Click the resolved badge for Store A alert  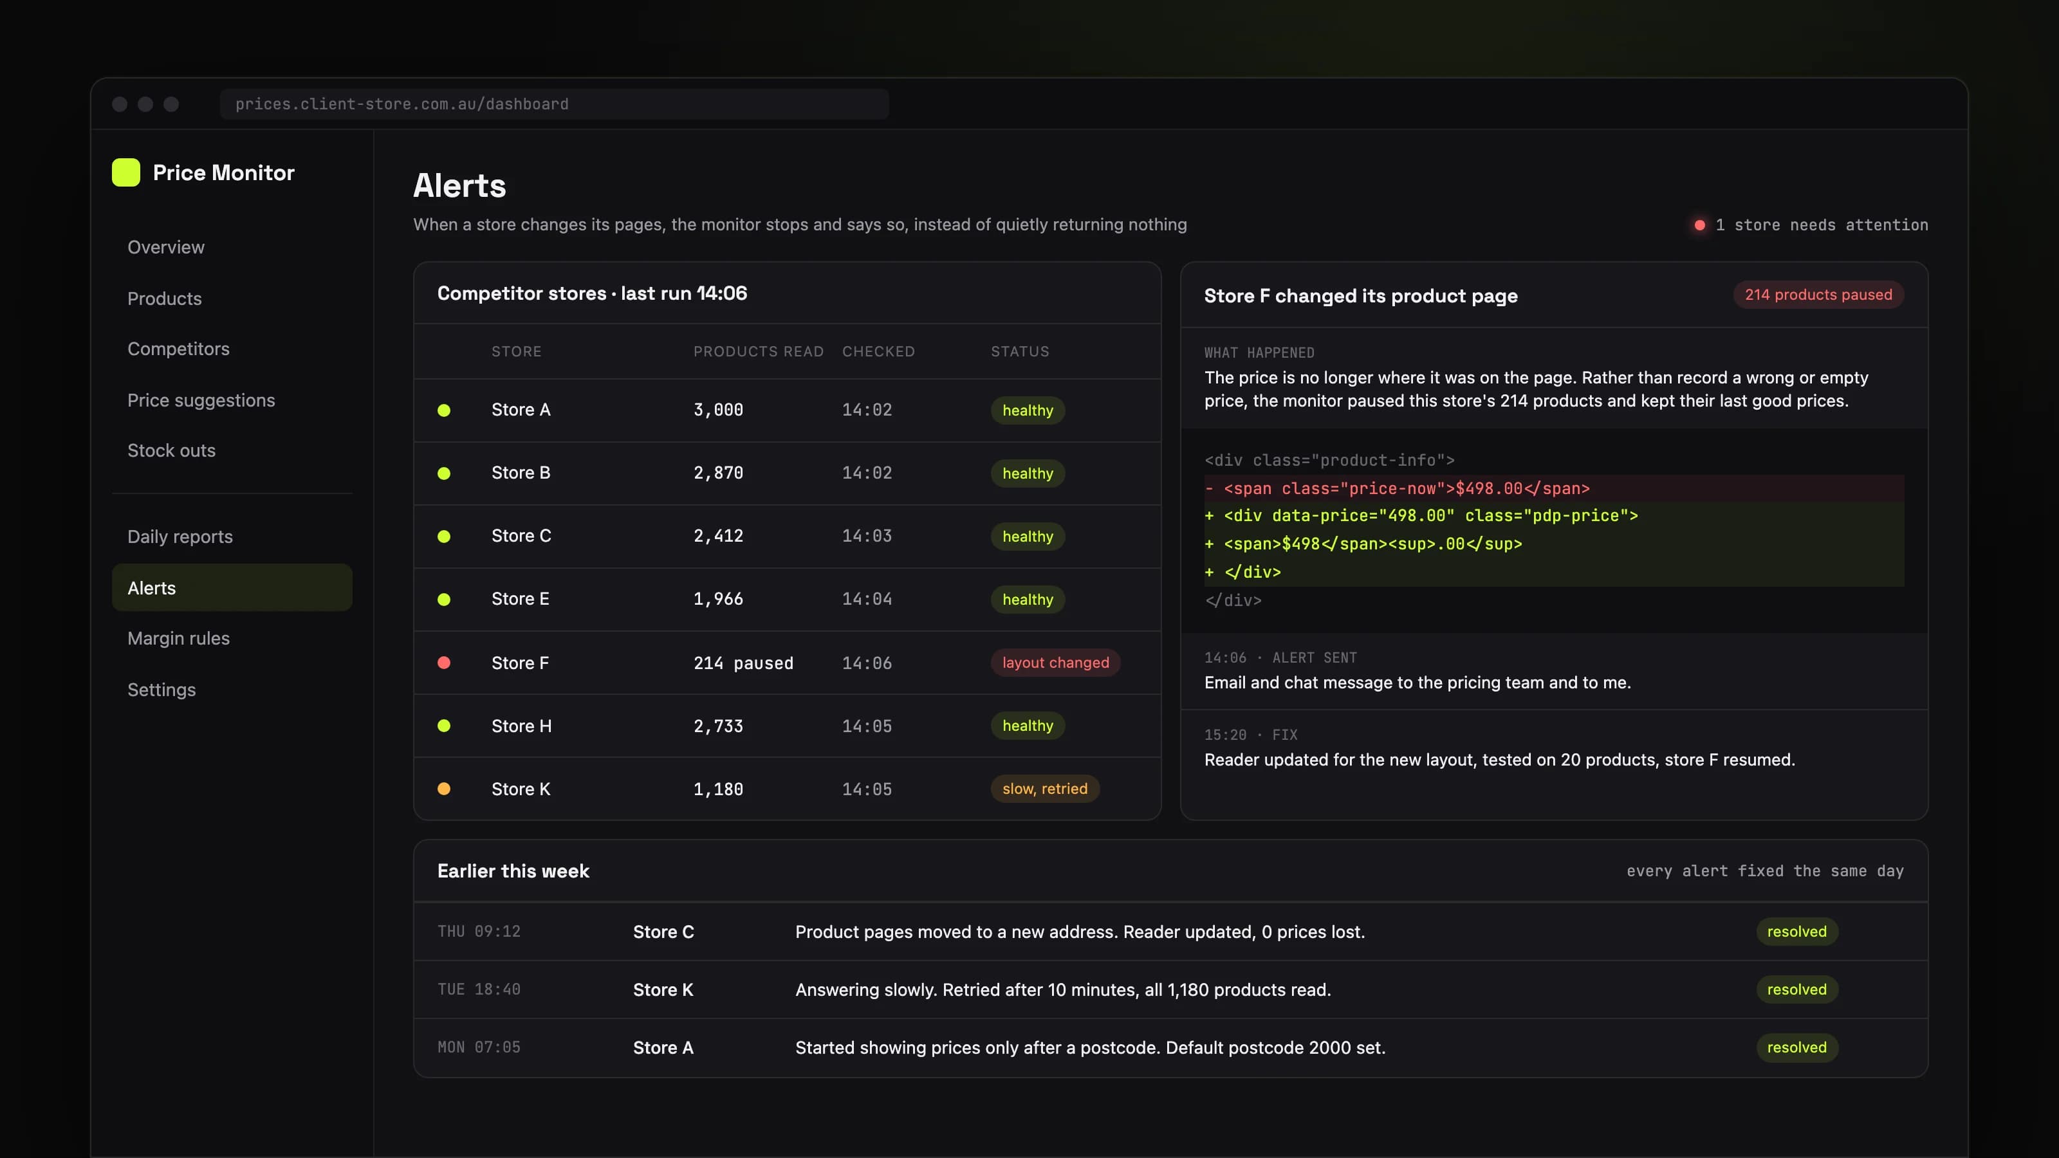coord(1797,1048)
